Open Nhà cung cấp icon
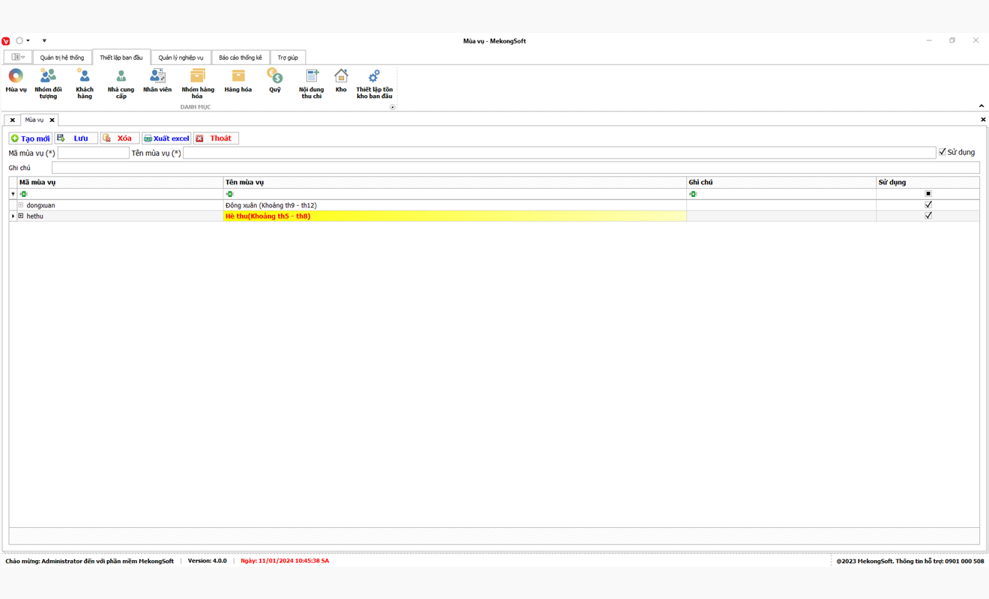Viewport: 989px width, 599px height. pyautogui.click(x=121, y=82)
